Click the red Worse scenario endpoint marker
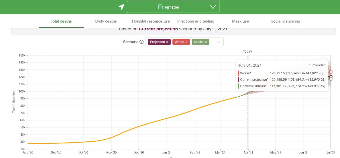This screenshot has height=158, width=340. (x=331, y=72)
